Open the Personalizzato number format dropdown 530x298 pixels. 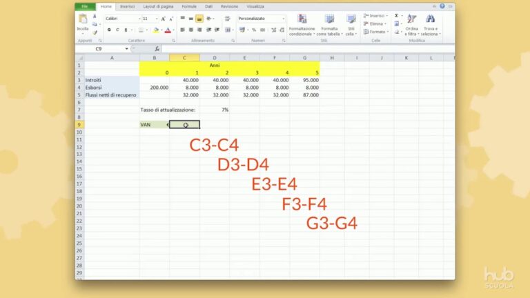(x=283, y=19)
